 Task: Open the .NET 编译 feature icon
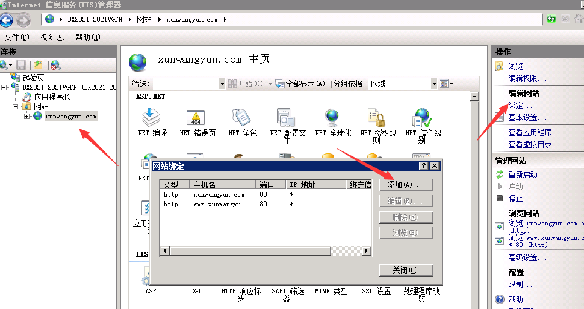151,117
